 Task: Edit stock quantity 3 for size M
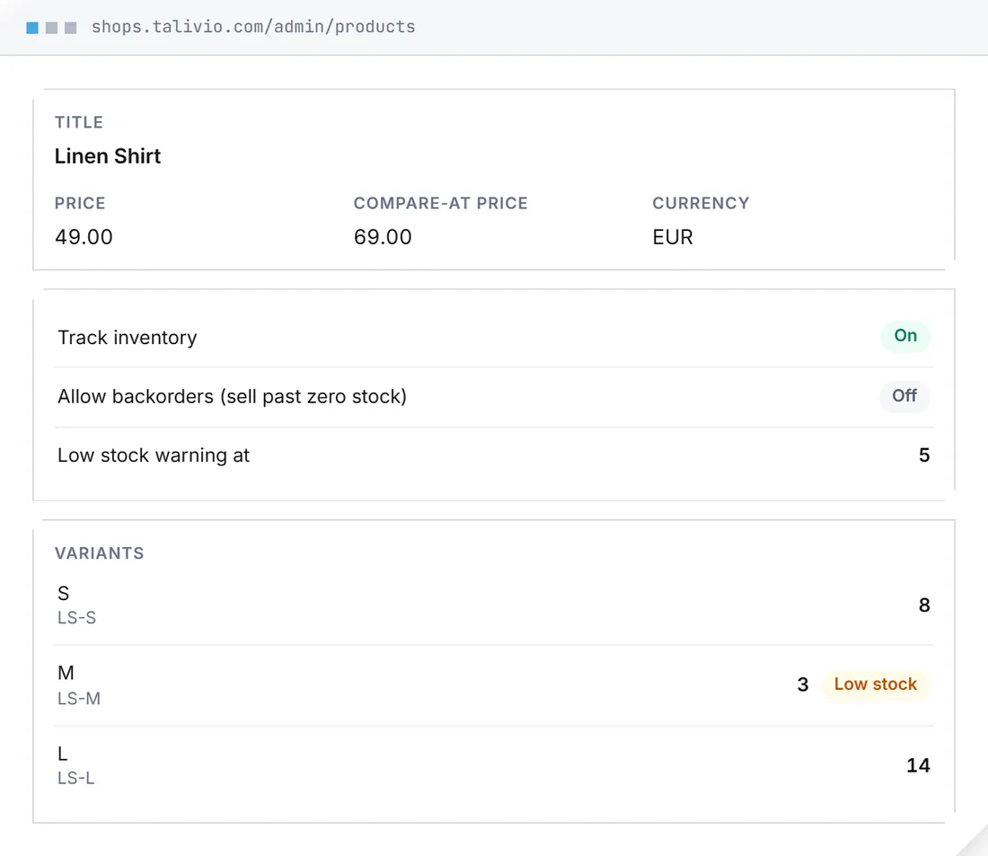coord(803,684)
